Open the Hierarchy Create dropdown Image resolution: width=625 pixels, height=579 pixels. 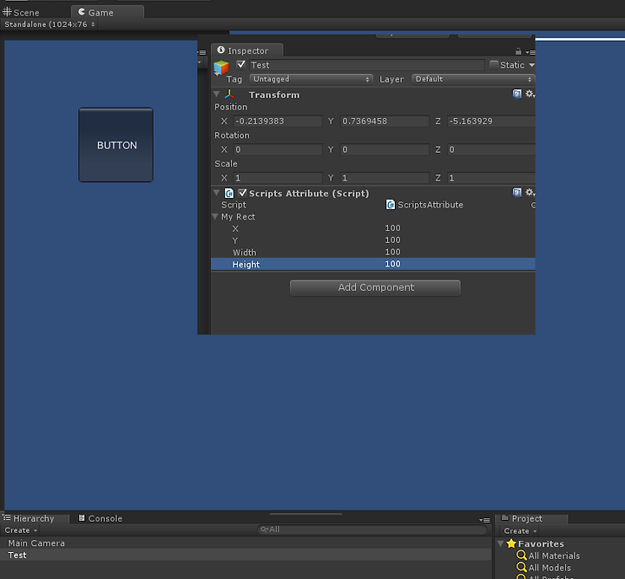21,530
